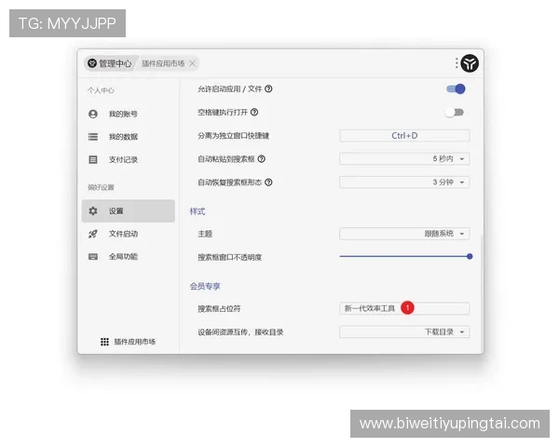Image resolution: width=559 pixels, height=447 pixels.
Task: Click the 我的账号 person icon
Action: 93,114
